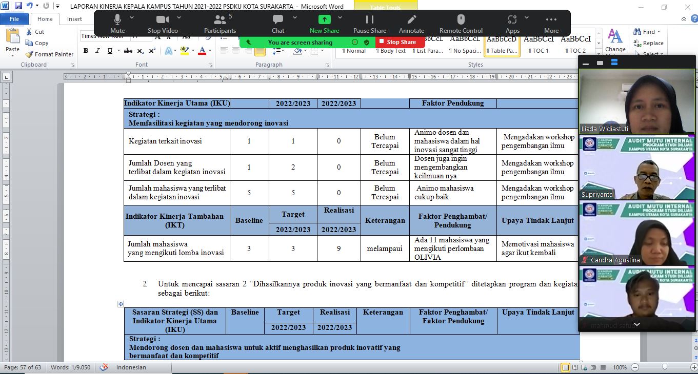Open the File tab
The image size is (698, 374).
pos(14,19)
